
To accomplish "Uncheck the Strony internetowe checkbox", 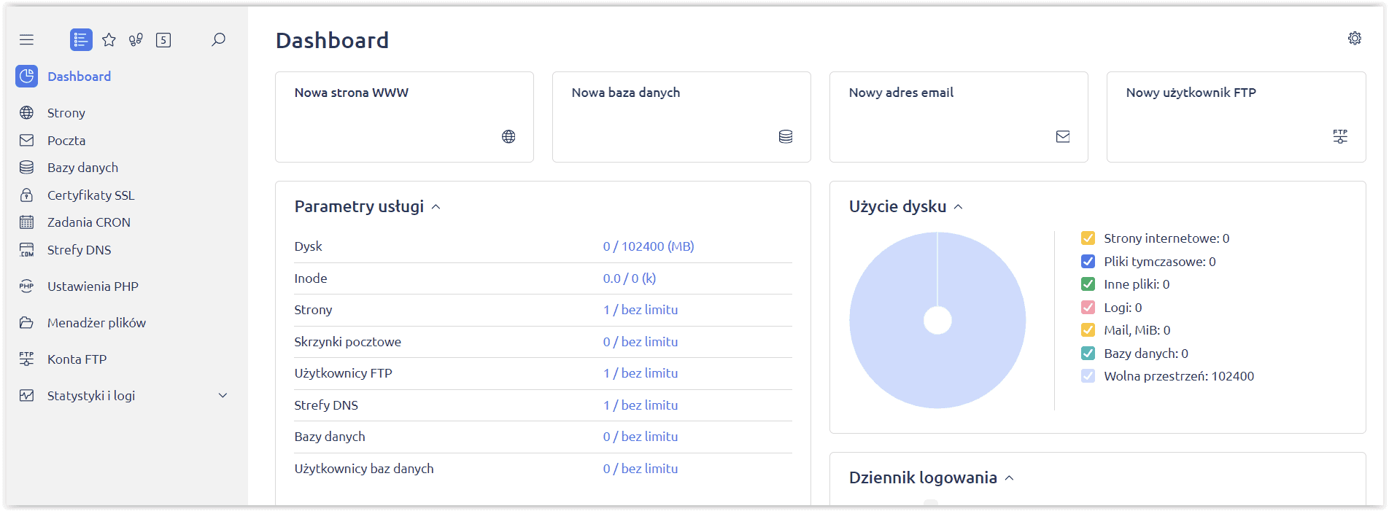I will tap(1088, 238).
